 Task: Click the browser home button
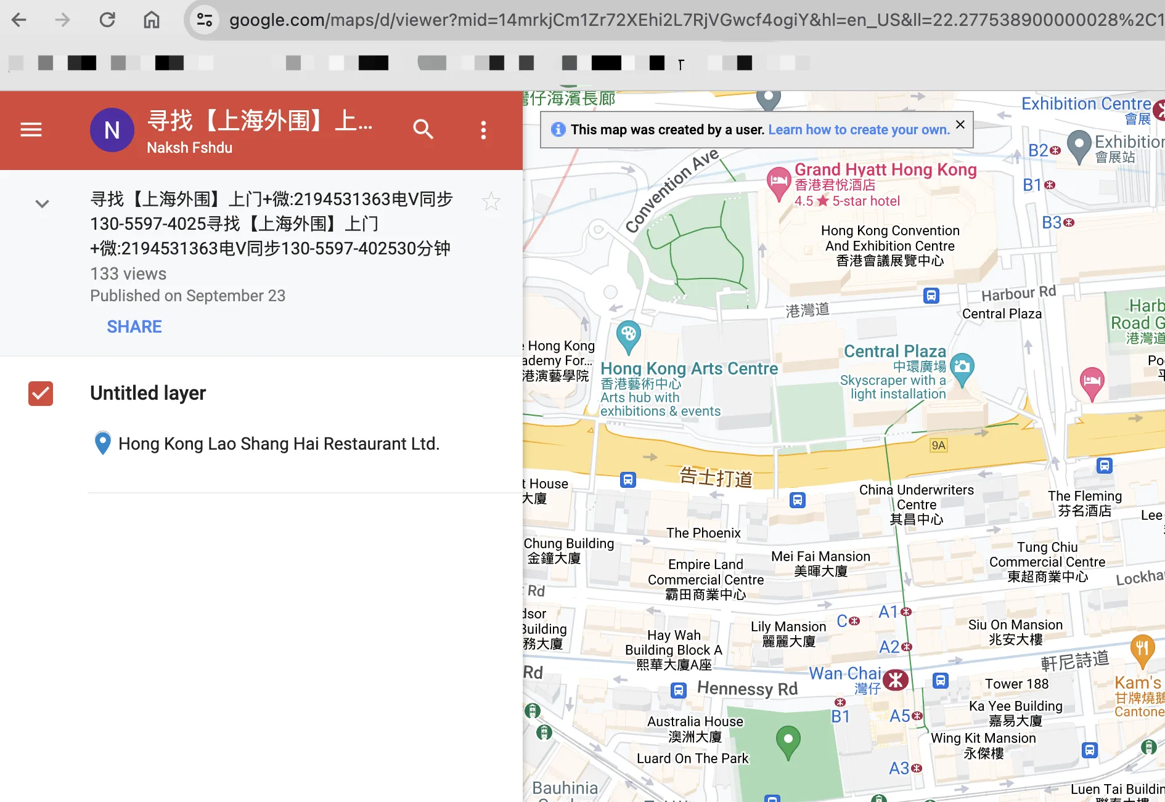coord(152,20)
